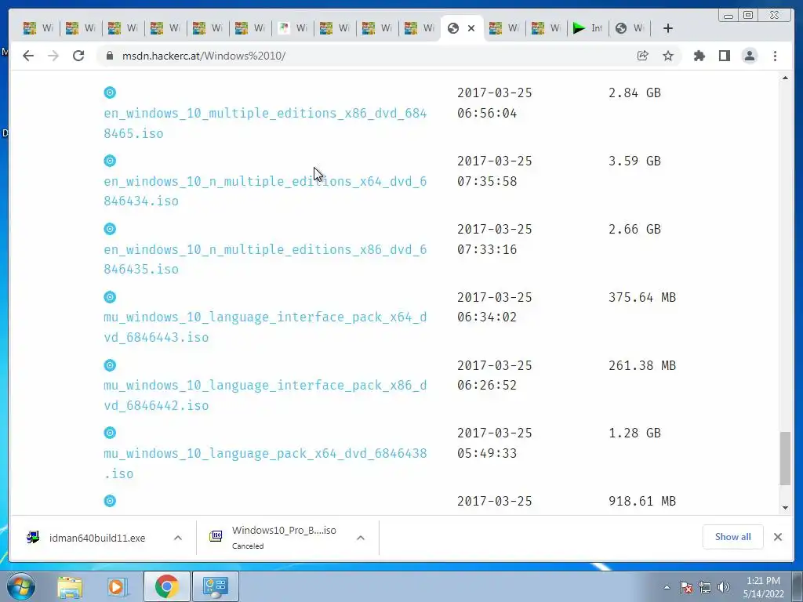
Task: Click the Show desktop strip
Action: (798, 586)
